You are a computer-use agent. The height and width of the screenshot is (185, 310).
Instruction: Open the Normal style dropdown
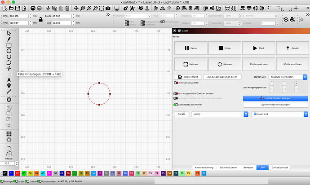(261, 16)
